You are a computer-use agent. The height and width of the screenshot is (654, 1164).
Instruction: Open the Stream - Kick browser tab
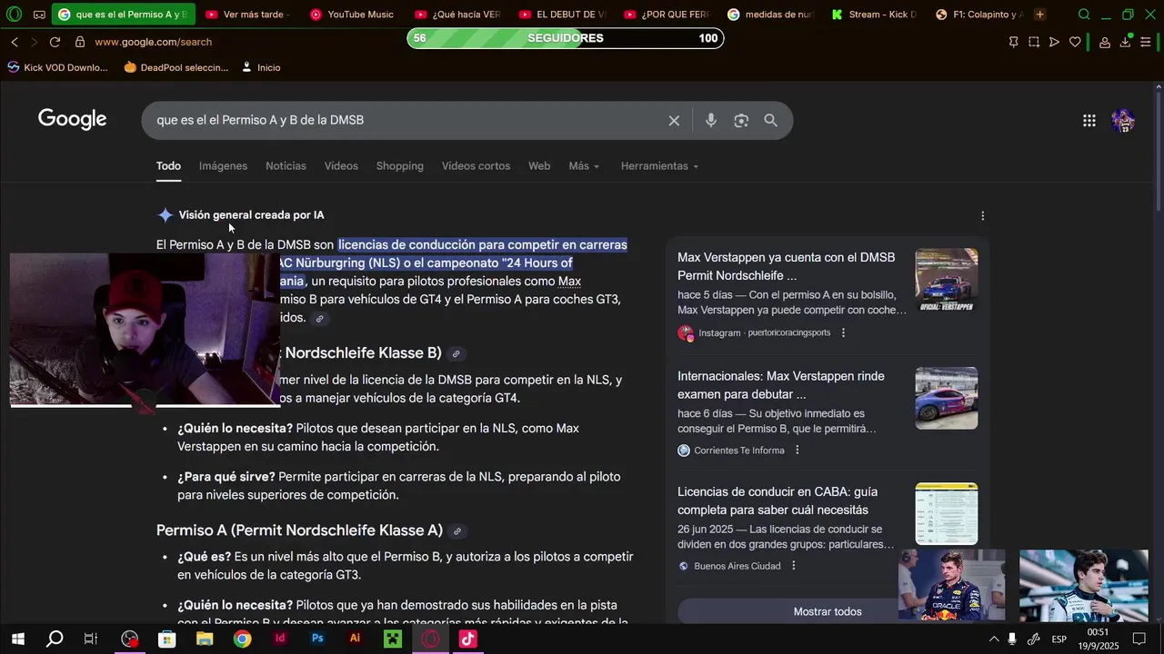pyautogui.click(x=874, y=15)
